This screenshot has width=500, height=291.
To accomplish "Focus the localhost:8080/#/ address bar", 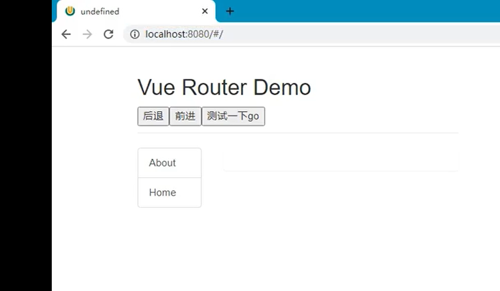I will click(x=311, y=34).
